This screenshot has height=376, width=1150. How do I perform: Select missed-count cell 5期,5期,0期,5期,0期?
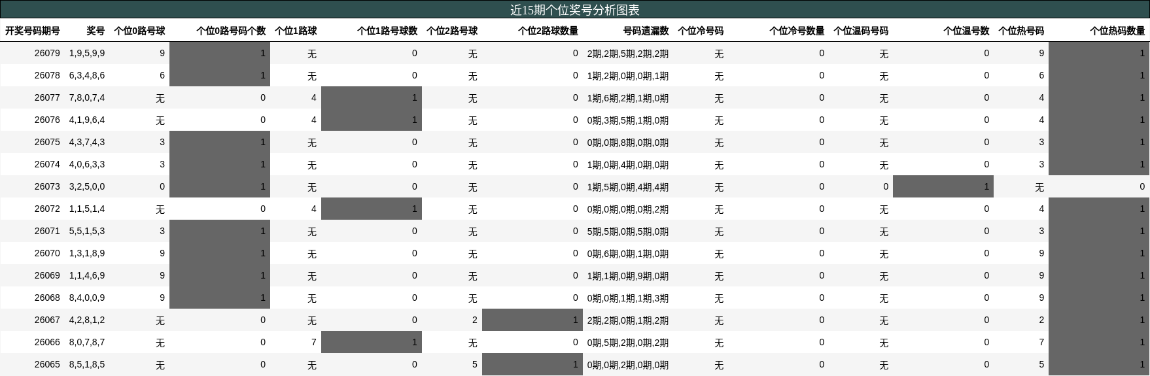click(x=627, y=231)
